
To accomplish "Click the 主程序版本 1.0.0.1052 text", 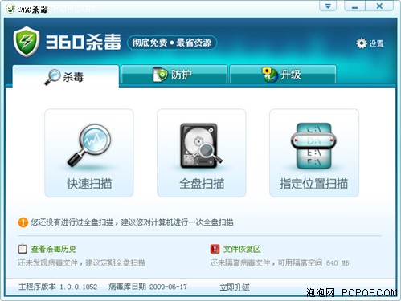I will [x=58, y=287].
